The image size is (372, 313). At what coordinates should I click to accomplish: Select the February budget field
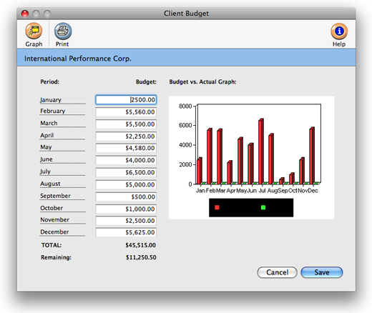pos(126,112)
